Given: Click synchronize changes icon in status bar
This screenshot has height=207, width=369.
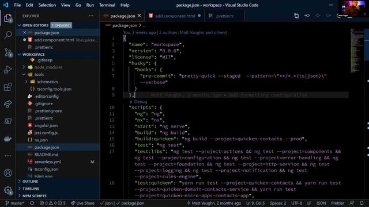Looking at the screenshot, I should pyautogui.click(x=32, y=203).
